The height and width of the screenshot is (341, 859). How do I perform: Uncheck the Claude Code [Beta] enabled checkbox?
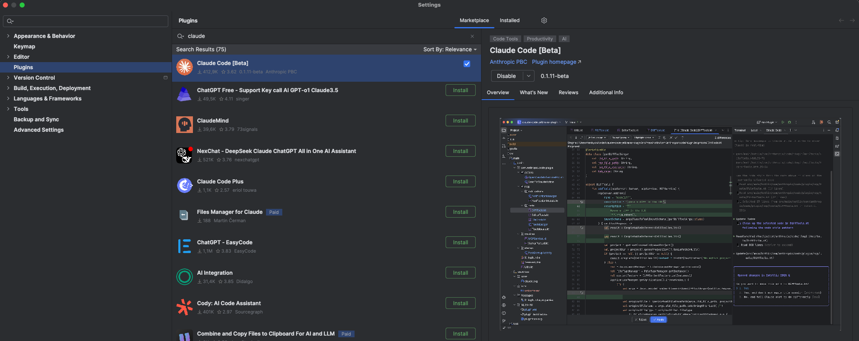click(x=467, y=64)
